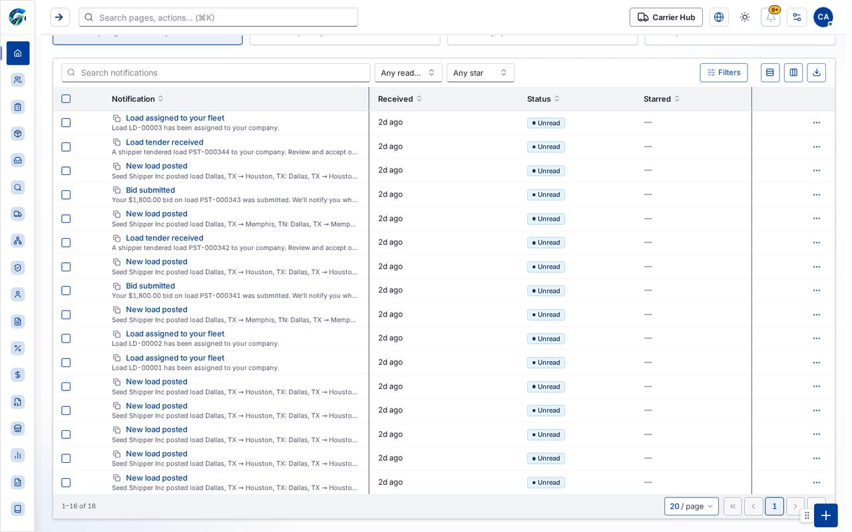The height and width of the screenshot is (532, 852).
Task: Open the sliders settings icon in header
Action: click(797, 17)
